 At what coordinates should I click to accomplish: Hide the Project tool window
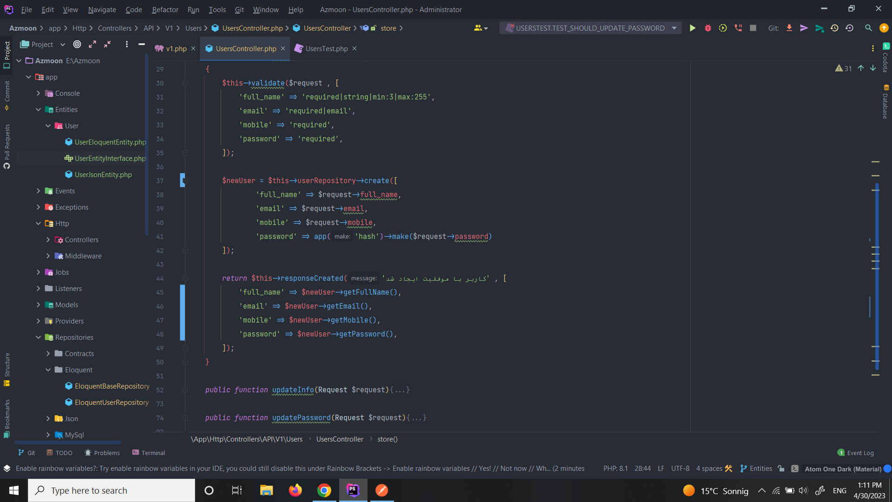coord(142,44)
